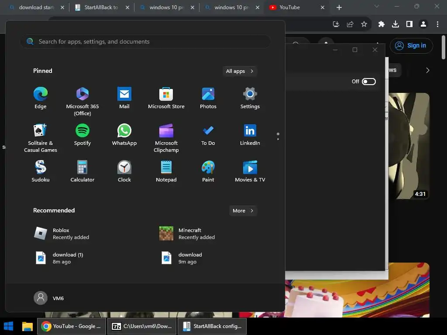447x335 pixels.
Task: Launch Solitaire & Casual Games
Action: click(41, 138)
